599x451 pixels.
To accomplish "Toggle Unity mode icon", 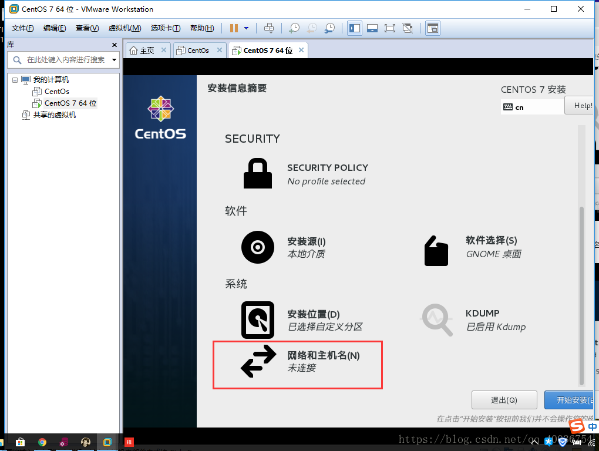I will [x=408, y=28].
